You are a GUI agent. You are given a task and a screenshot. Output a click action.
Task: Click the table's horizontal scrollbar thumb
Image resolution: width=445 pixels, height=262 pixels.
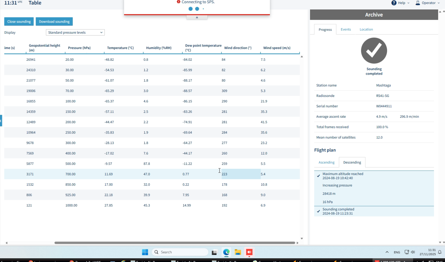175,243
